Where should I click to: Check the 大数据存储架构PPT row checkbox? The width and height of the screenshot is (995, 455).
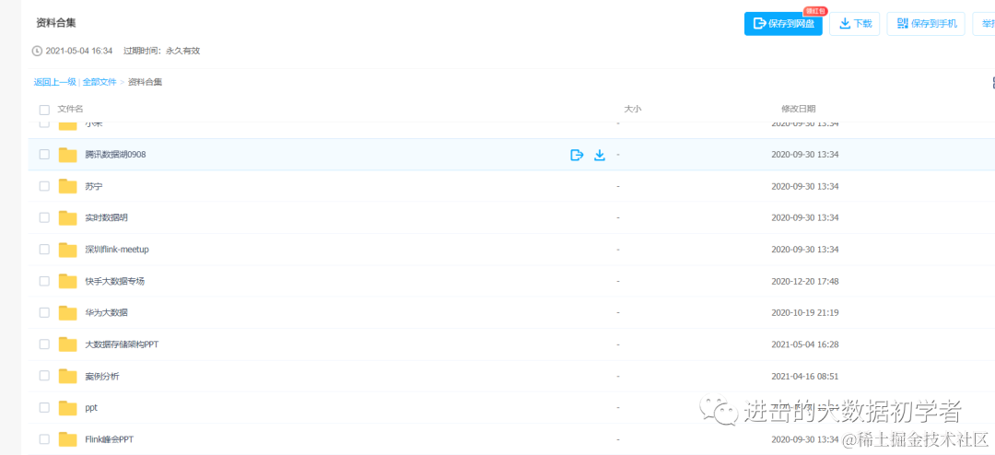click(x=44, y=344)
